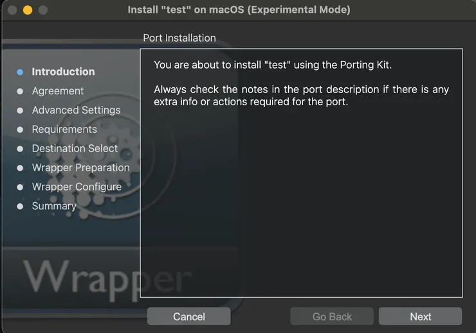
Task: Click the Port Installation heading
Action: (179, 38)
